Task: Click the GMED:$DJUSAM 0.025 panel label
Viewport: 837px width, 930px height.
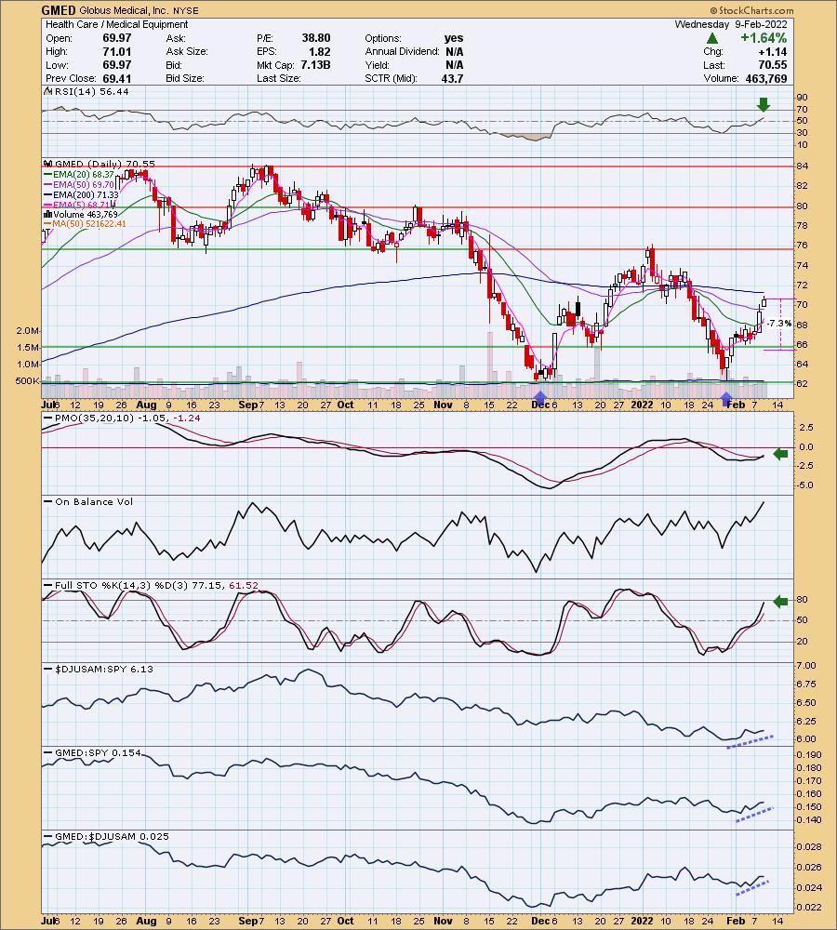Action: (x=112, y=837)
